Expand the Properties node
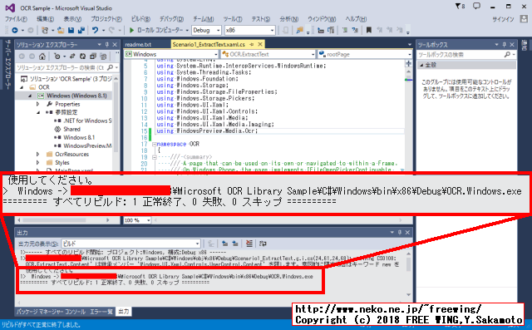The height and width of the screenshot is (330, 532). (38, 104)
